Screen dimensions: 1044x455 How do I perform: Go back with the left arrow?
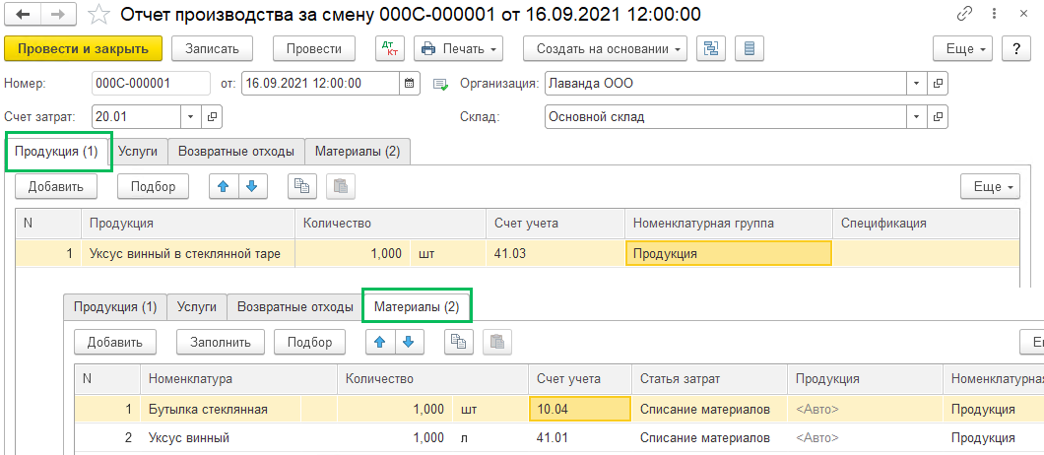point(22,14)
